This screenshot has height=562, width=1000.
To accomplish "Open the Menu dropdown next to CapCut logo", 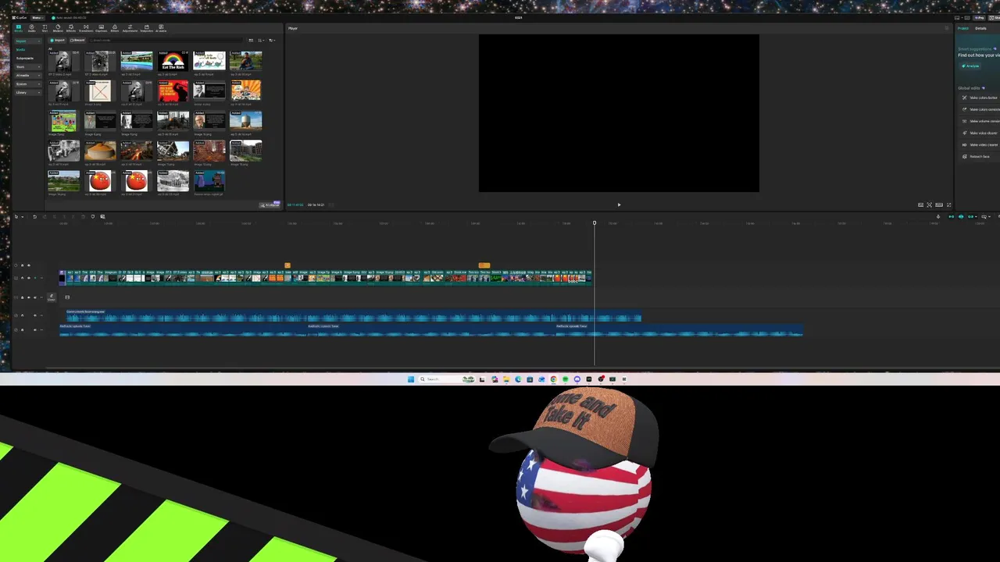I will coord(36,17).
